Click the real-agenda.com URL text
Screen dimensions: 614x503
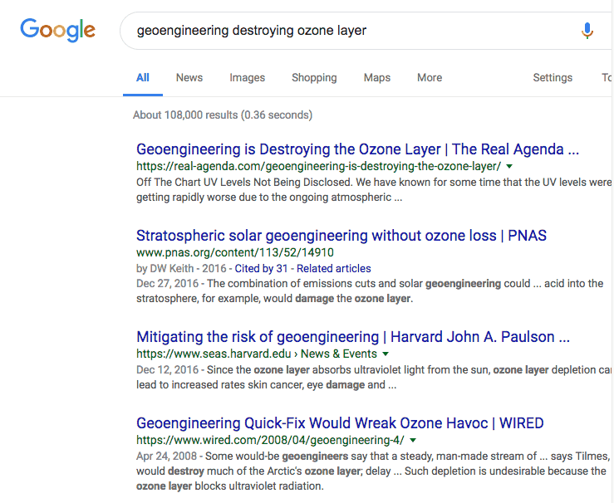tap(318, 166)
